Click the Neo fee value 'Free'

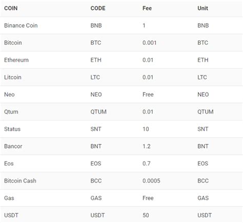point(148,95)
